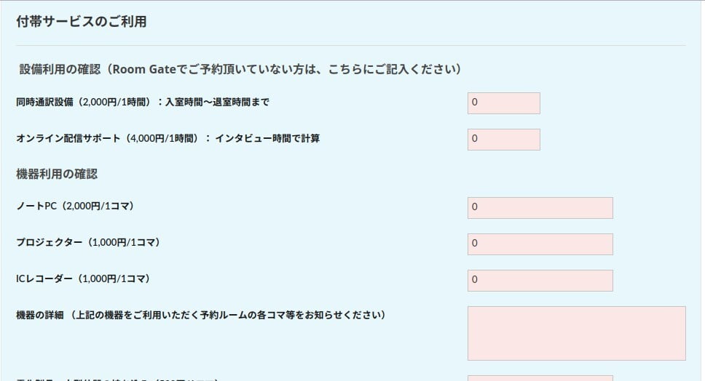Click inside the 機器の詳細 large text area
The height and width of the screenshot is (381, 705).
click(x=576, y=334)
